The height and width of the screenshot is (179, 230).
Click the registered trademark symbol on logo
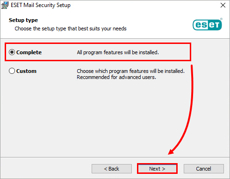(221, 19)
